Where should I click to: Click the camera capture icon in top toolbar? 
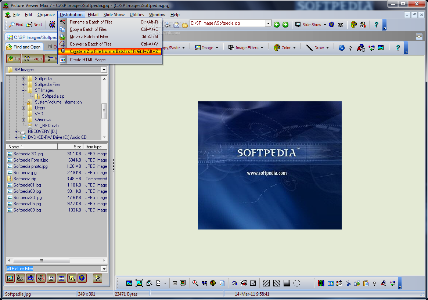[x=341, y=25]
